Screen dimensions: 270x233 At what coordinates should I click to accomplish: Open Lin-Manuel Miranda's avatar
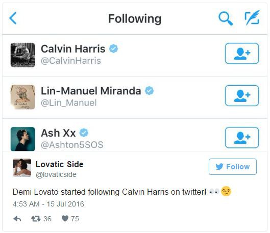click(x=23, y=97)
